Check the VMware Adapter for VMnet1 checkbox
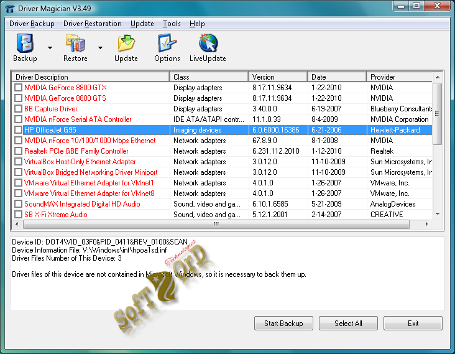This screenshot has width=455, height=354. tap(18, 183)
